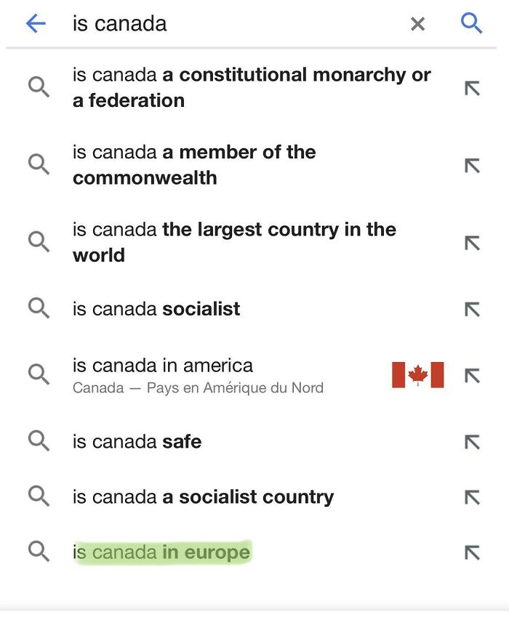
Task: Click 'Canada — Pays en Amérique du Nord' subtitle text
Action: coord(198,387)
